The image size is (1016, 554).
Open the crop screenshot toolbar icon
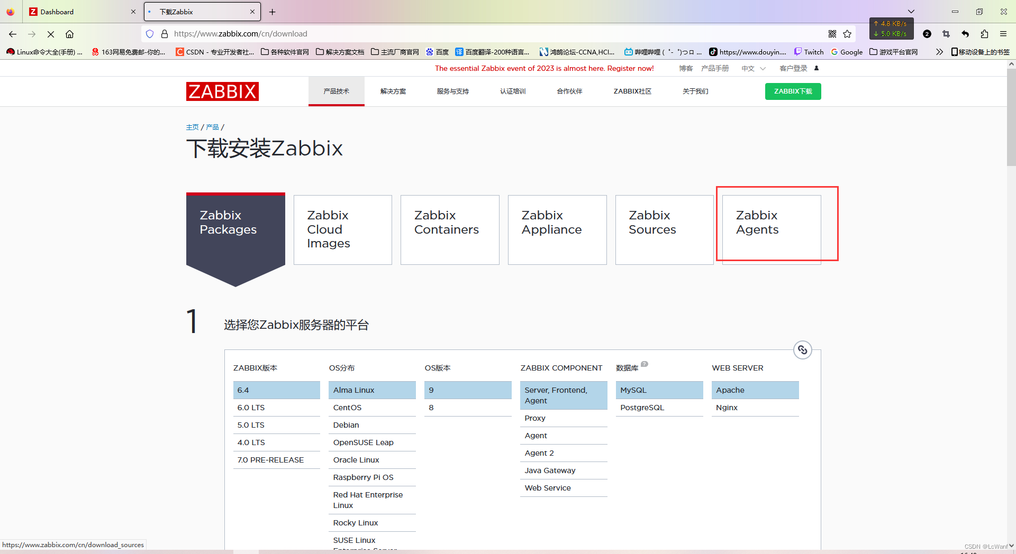[x=946, y=34]
